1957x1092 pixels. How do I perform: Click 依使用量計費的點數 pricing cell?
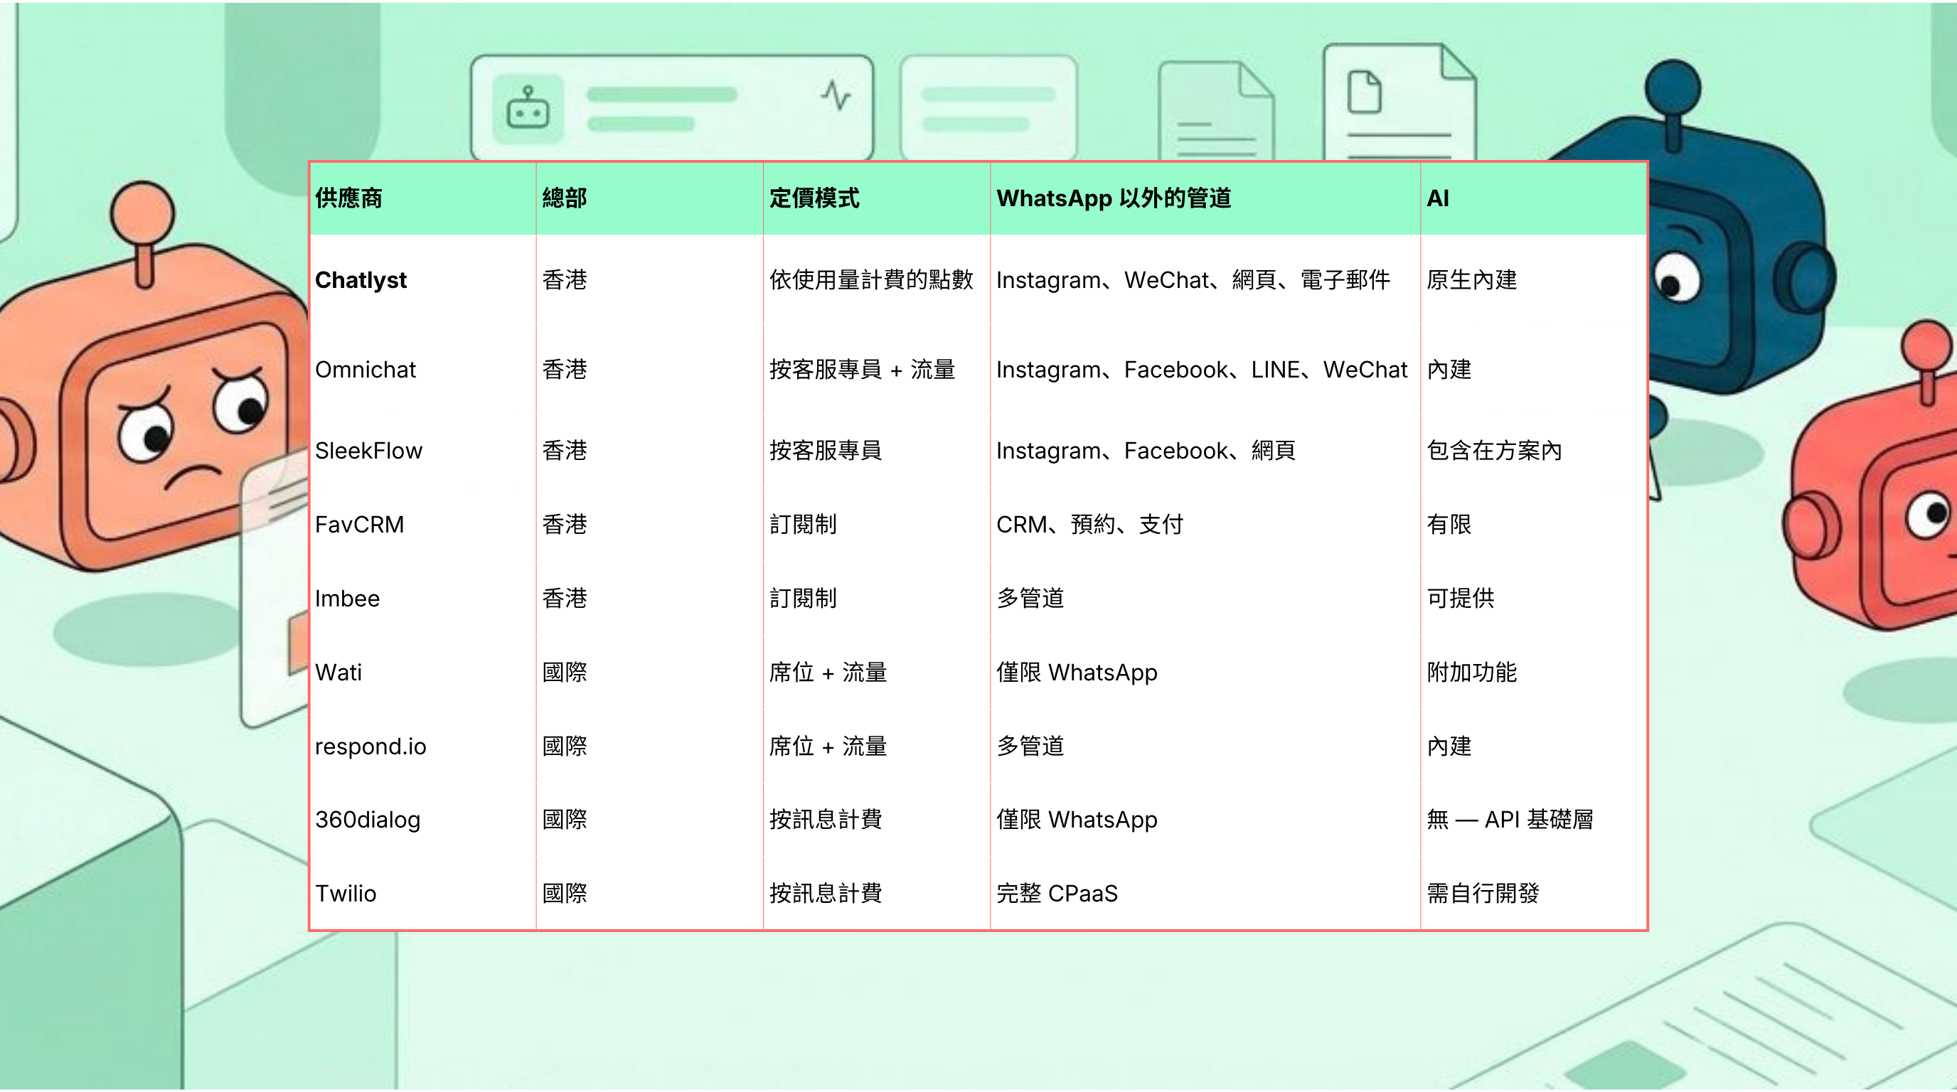click(877, 280)
